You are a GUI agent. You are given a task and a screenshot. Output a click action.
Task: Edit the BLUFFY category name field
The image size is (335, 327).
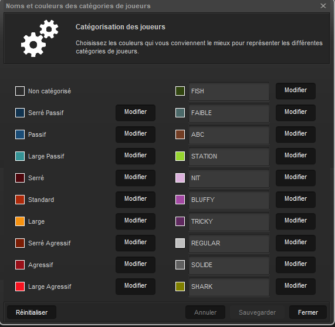click(229, 200)
